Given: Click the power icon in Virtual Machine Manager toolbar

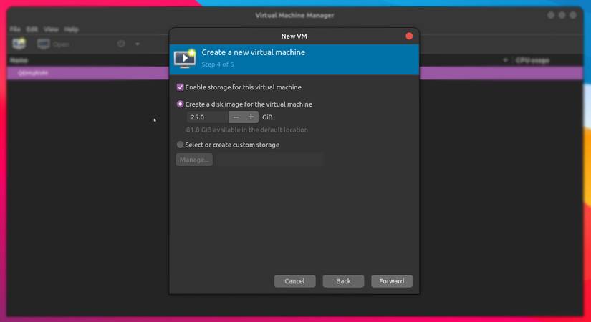Looking at the screenshot, I should (x=121, y=44).
